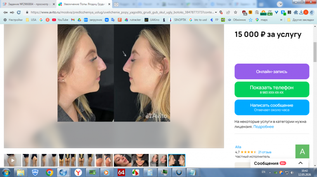
Task: Expand the Сообщения chat panel chevron
Action: click(x=300, y=163)
